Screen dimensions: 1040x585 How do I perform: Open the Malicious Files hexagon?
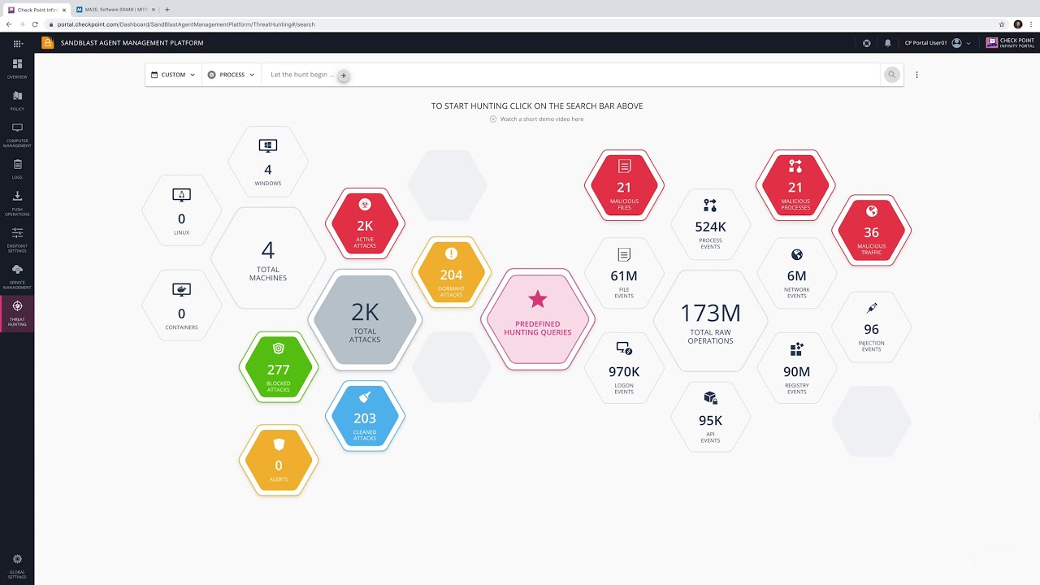pos(624,185)
